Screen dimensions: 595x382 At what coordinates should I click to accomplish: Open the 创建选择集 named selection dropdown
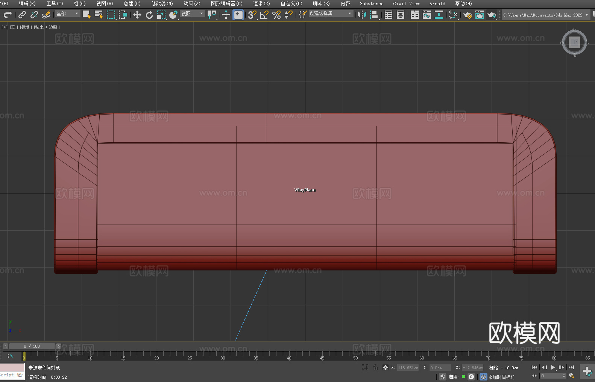pyautogui.click(x=331, y=14)
